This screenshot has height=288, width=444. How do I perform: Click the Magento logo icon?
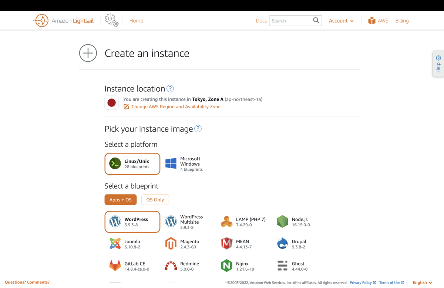171,244
